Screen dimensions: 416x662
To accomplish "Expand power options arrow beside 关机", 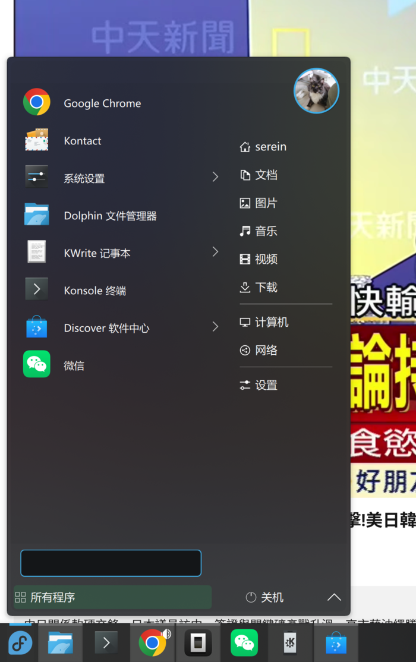I will (x=334, y=597).
